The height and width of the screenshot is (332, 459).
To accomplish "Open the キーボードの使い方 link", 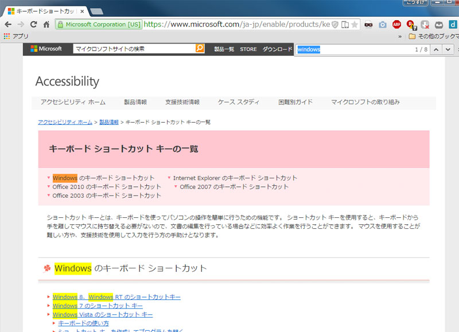I will click(83, 323).
